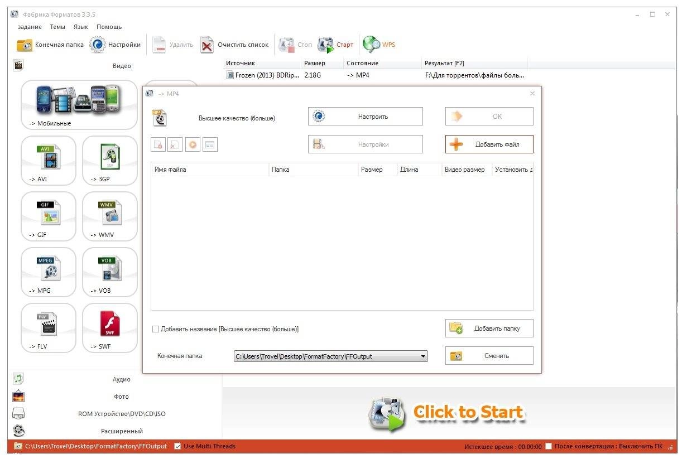Click the -> MP4 state cell in task row

point(358,75)
